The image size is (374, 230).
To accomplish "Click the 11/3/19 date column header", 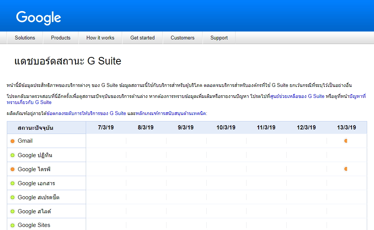I will pos(266,128).
